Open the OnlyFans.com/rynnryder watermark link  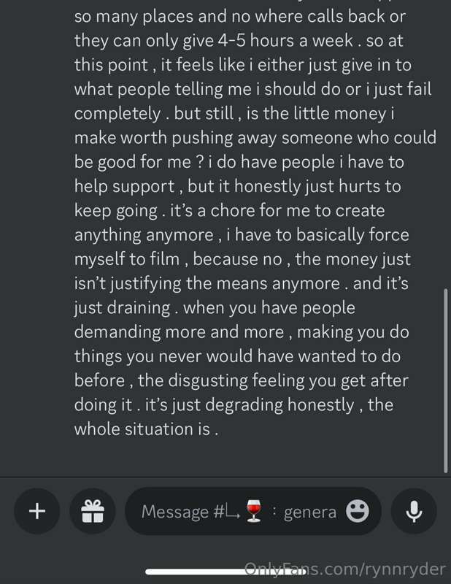[x=345, y=569]
